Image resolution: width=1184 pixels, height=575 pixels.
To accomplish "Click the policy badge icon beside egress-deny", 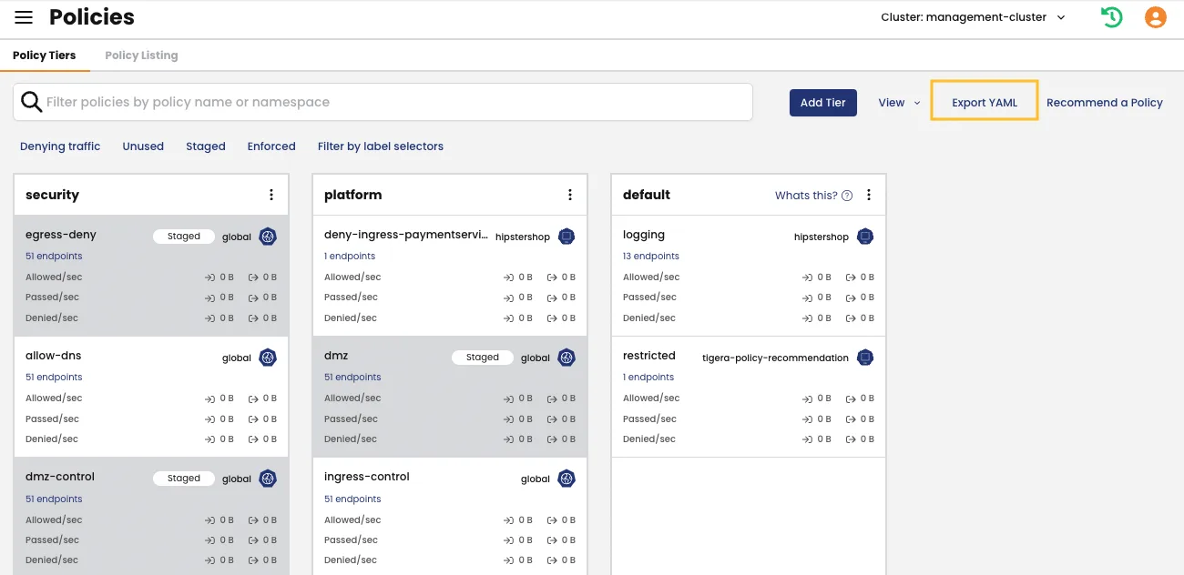I will point(267,237).
